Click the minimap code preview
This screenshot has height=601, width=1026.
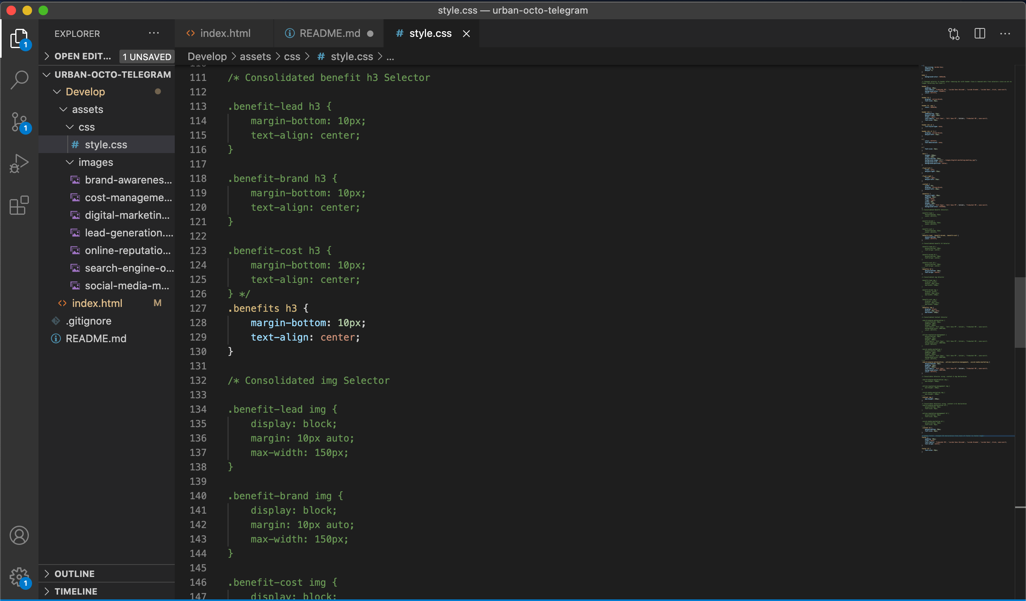pyautogui.click(x=967, y=258)
